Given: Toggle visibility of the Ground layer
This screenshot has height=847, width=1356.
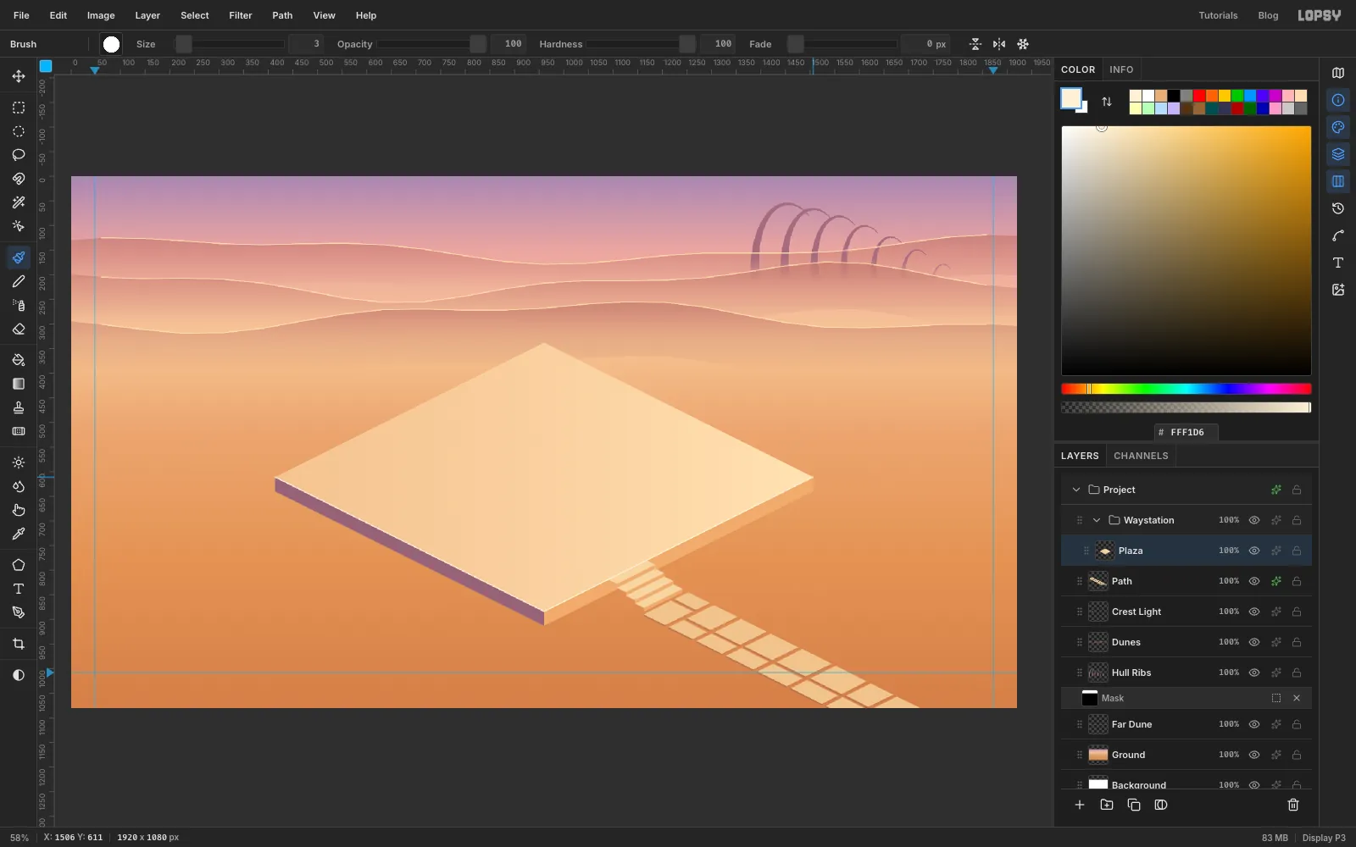Looking at the screenshot, I should [x=1254, y=755].
